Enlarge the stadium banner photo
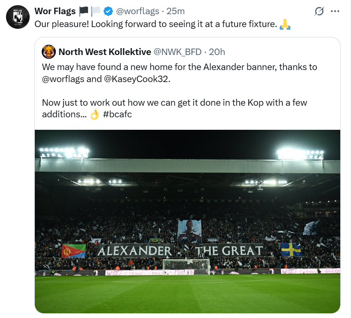 (x=188, y=220)
